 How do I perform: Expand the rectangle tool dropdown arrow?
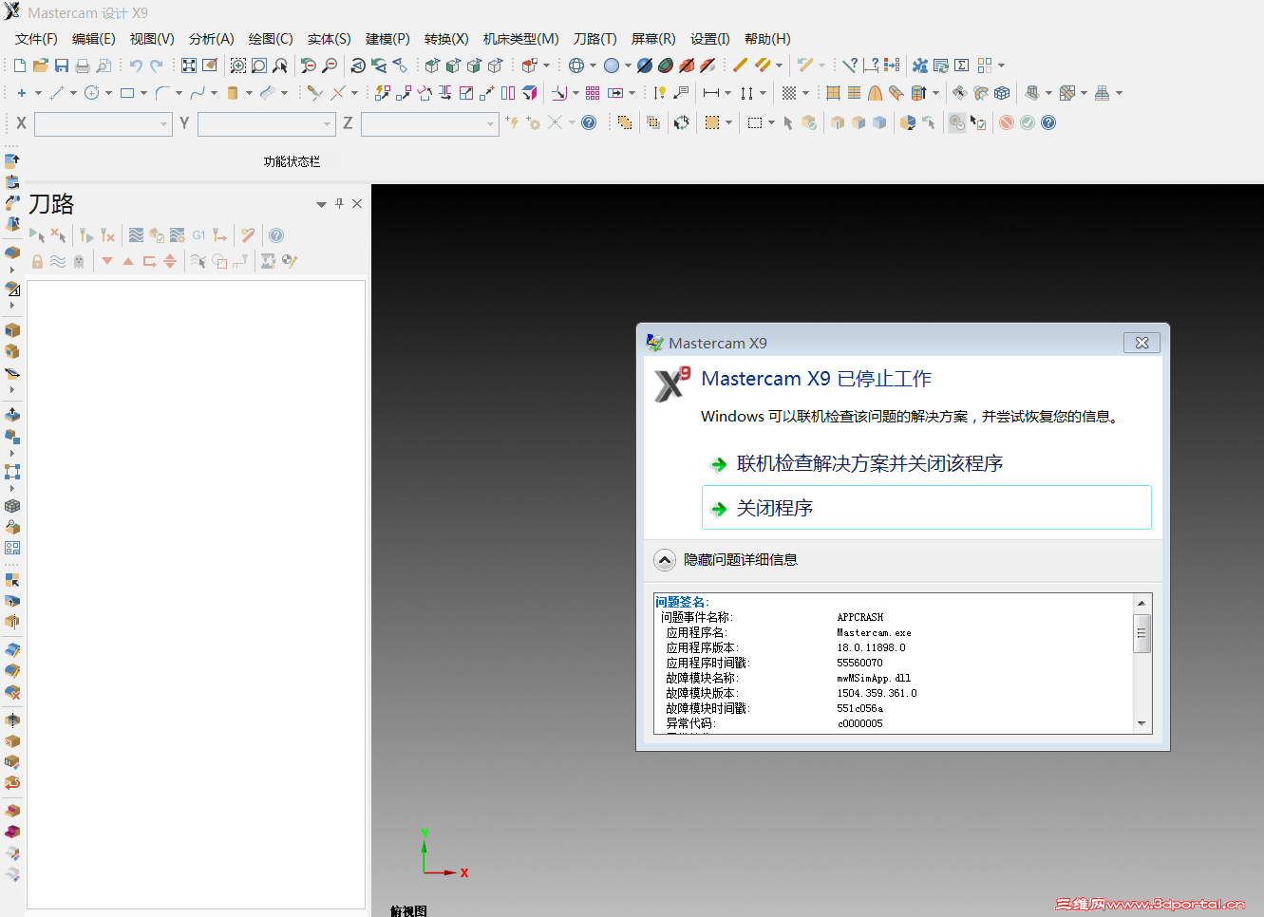click(x=143, y=93)
